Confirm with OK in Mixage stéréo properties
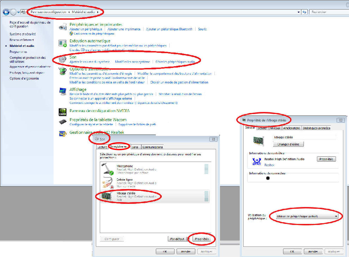Screen dimensions: 349x257 pyautogui.click(x=292, y=251)
